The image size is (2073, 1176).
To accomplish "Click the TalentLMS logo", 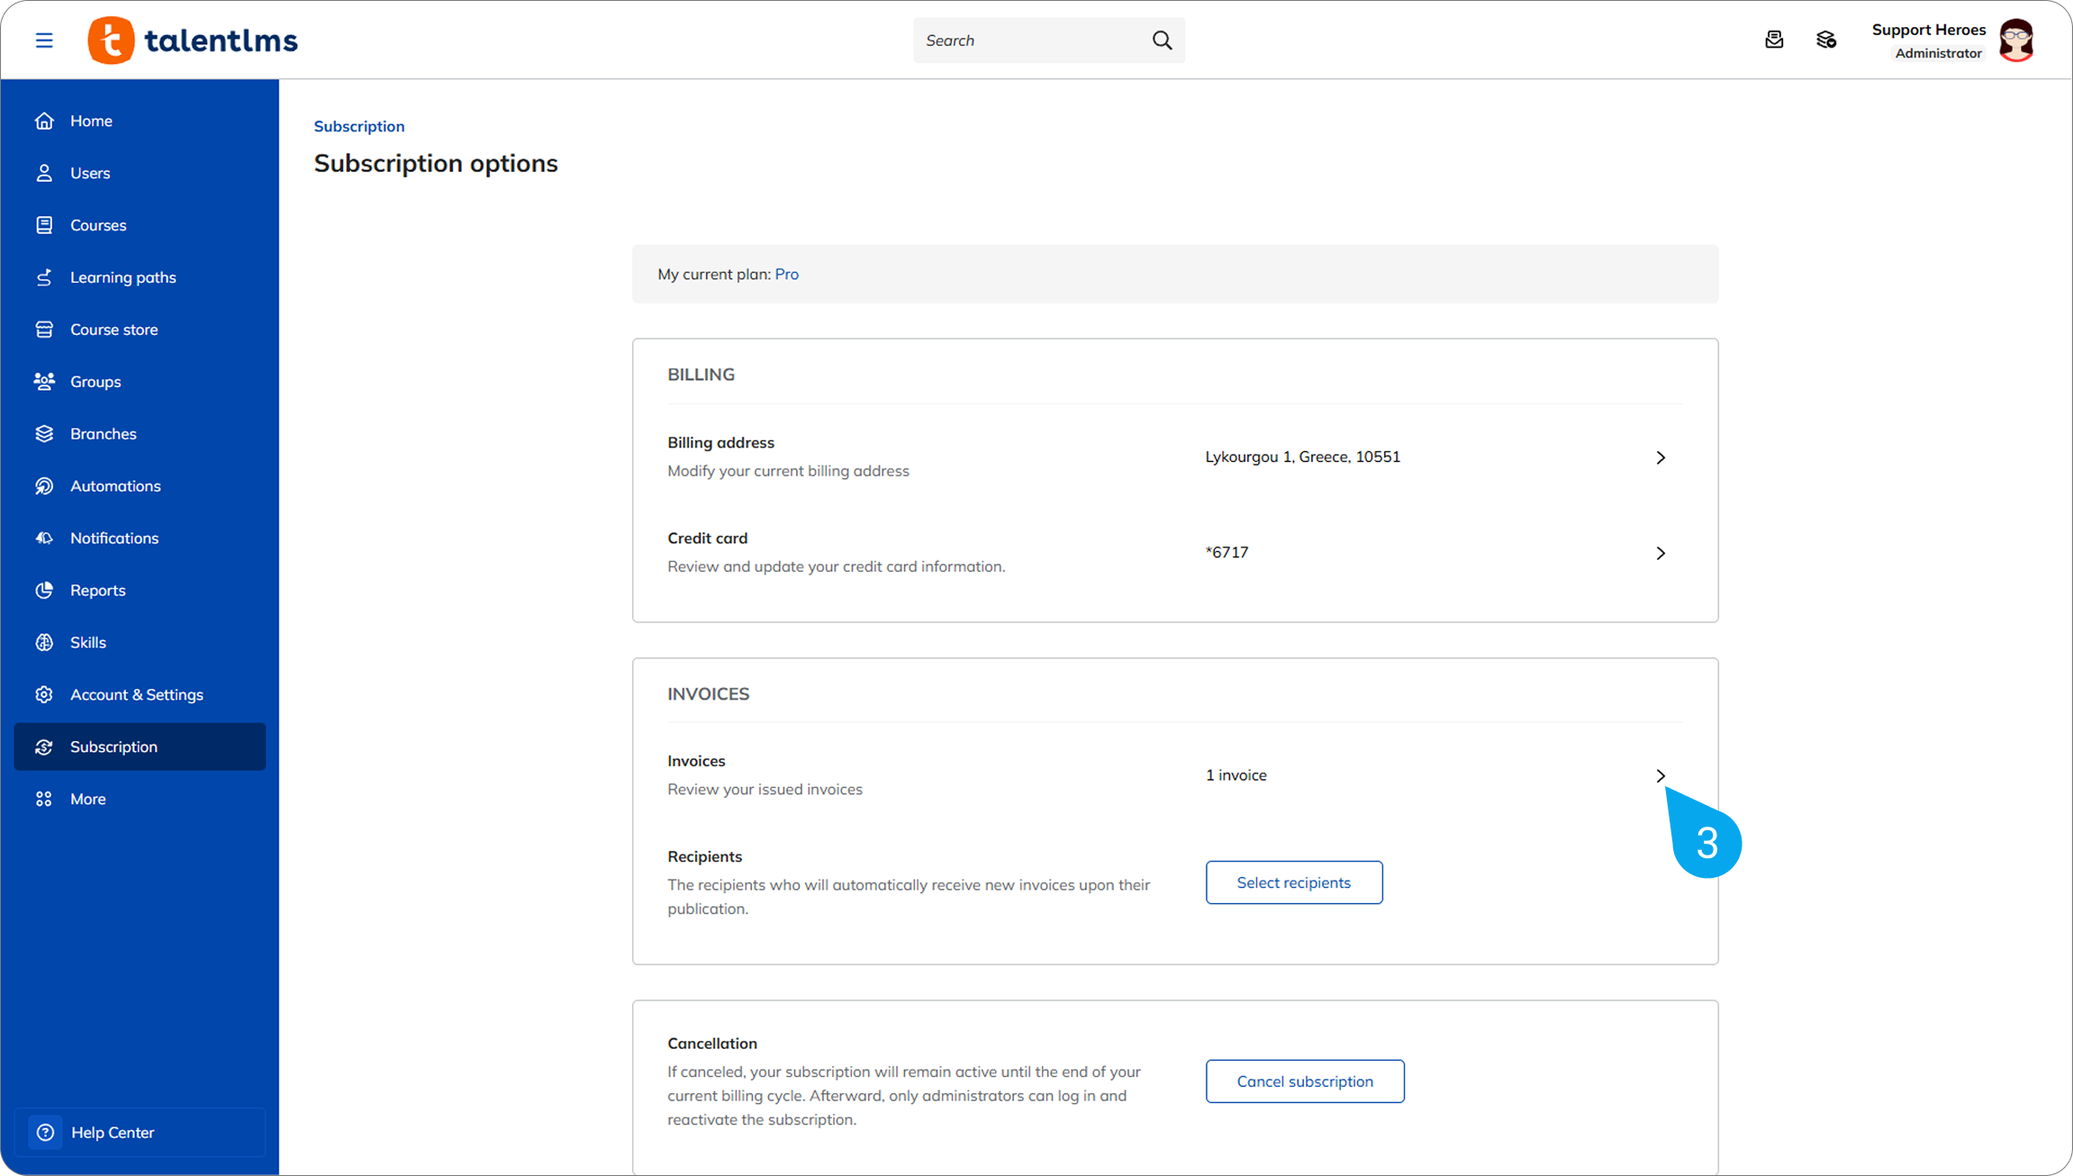I will pyautogui.click(x=193, y=41).
